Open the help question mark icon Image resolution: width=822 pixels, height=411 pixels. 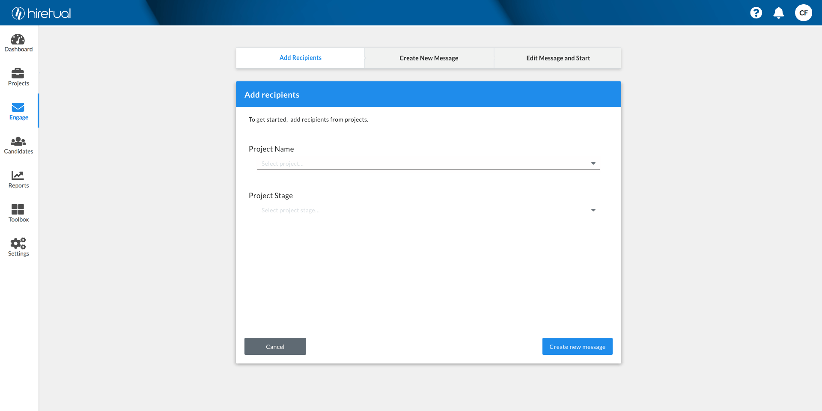pyautogui.click(x=756, y=13)
